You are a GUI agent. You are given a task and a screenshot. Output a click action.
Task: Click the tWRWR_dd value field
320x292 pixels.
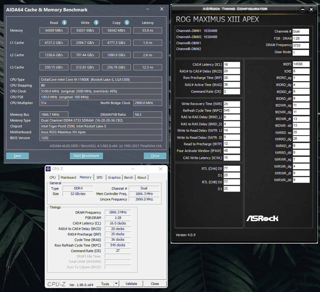[x=301, y=180]
